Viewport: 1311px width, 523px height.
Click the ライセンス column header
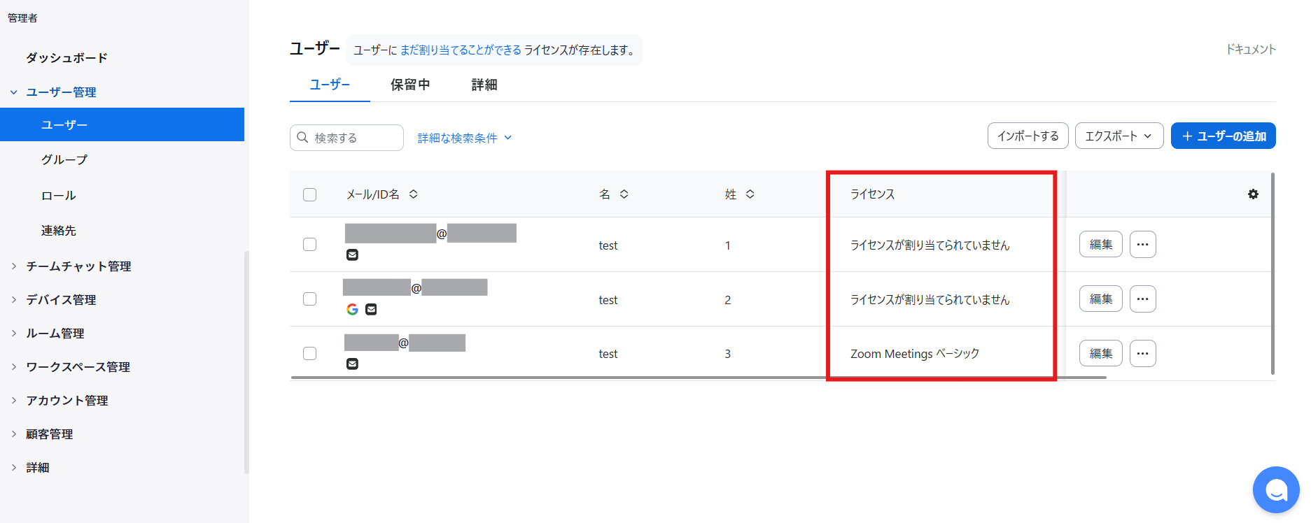tap(872, 194)
